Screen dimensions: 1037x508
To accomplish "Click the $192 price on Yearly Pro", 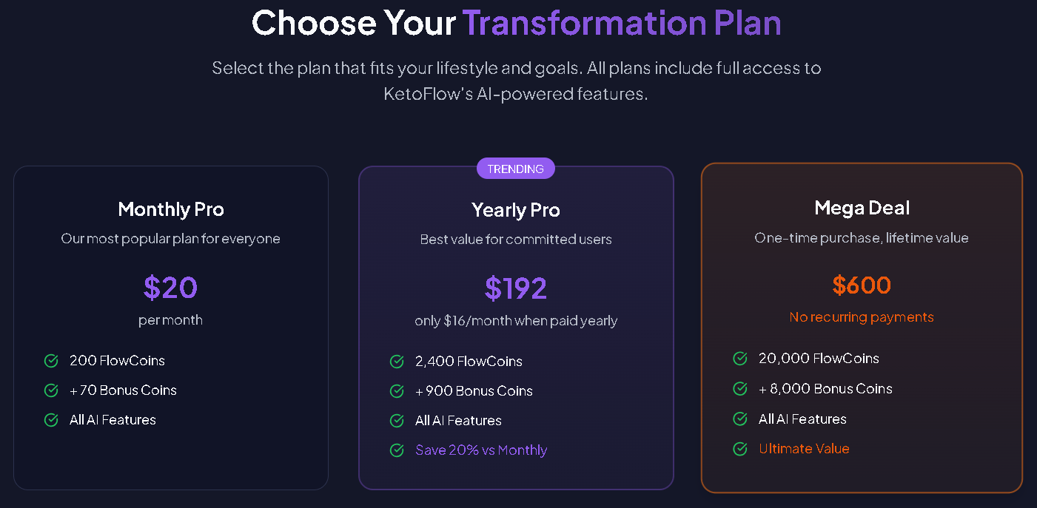I will [516, 288].
